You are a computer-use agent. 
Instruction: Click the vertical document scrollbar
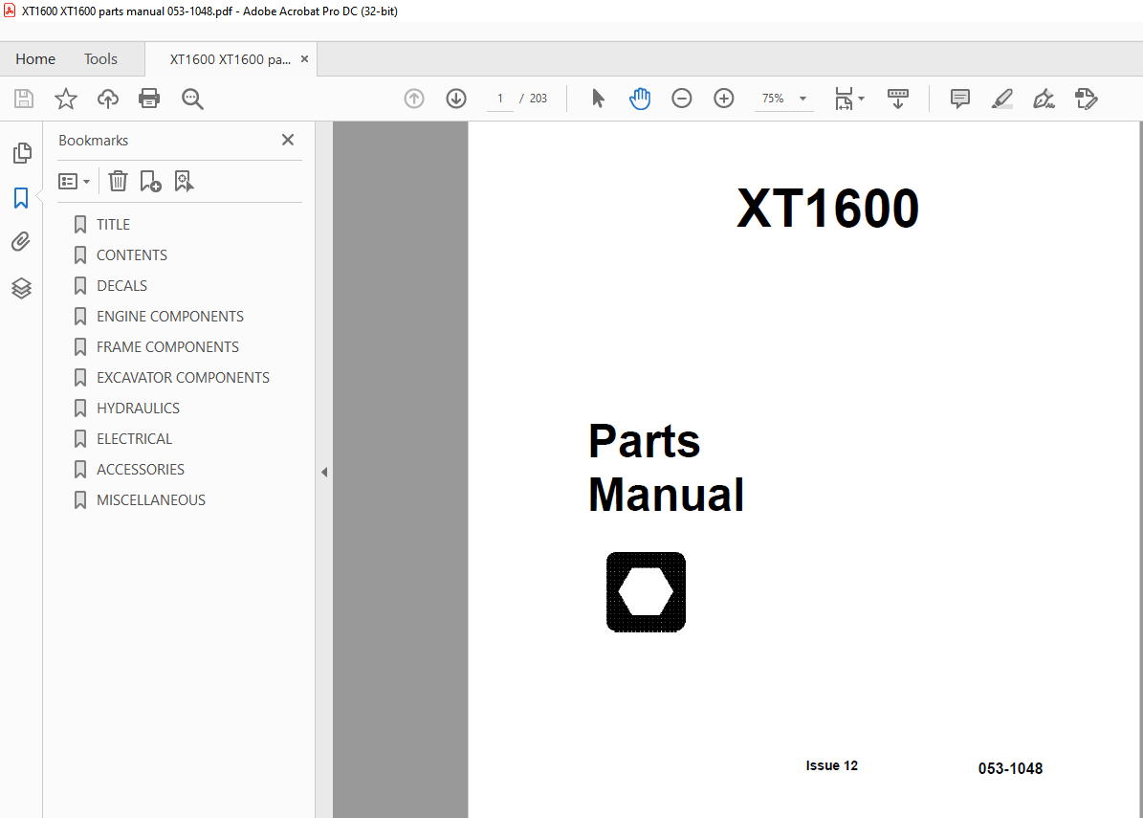pos(1139,470)
